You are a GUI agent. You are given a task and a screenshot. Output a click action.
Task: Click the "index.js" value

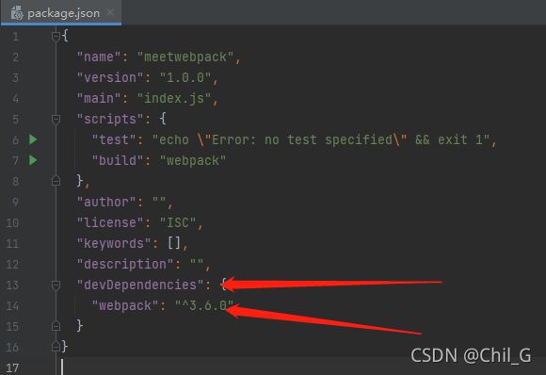(x=174, y=98)
